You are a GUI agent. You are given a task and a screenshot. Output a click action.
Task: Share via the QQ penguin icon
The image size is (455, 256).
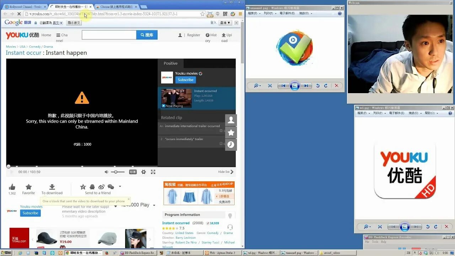[x=92, y=187]
